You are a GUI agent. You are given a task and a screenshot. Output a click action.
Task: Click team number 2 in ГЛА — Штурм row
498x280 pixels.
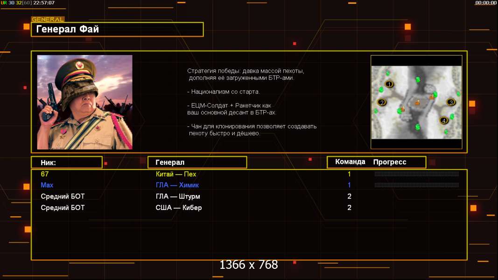350,196
